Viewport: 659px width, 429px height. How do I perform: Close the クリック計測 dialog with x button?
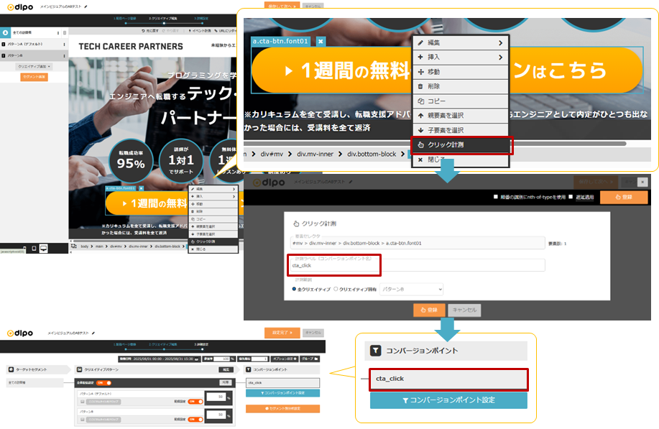642,182
